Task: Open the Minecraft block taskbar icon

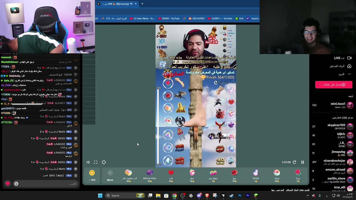Action: [x=256, y=196]
